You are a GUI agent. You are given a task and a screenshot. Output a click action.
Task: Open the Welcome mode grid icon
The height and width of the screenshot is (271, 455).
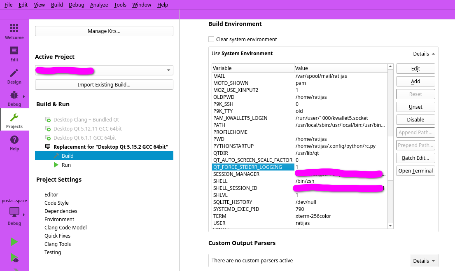tap(14, 28)
